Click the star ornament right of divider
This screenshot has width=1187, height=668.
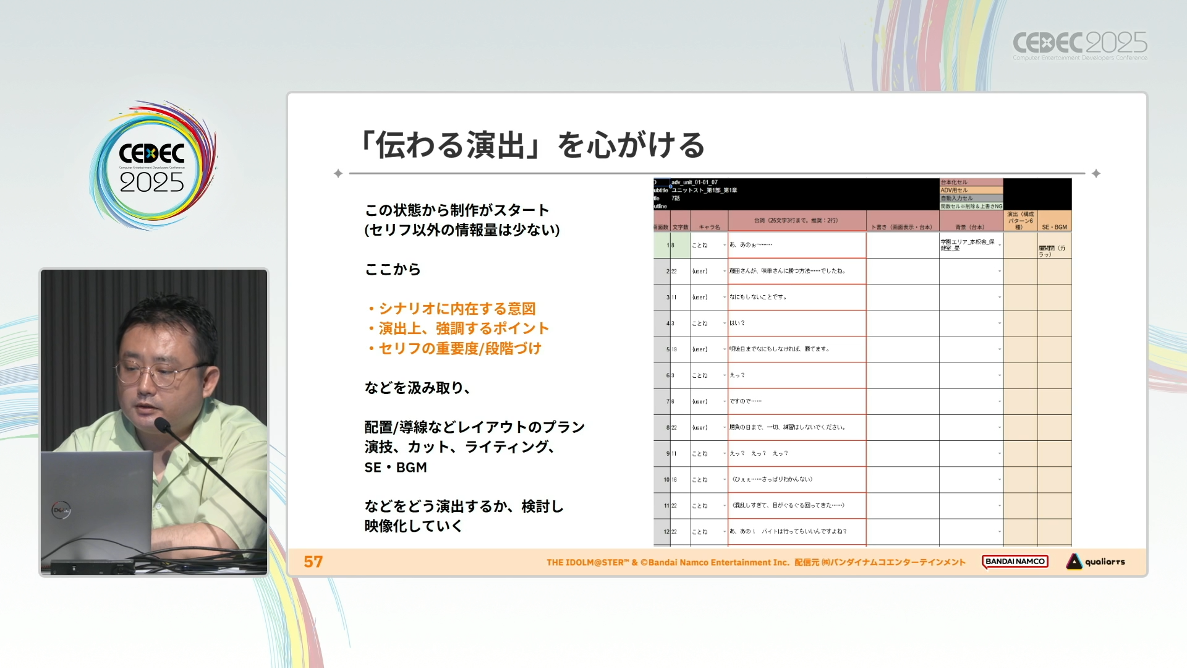pos(1096,174)
